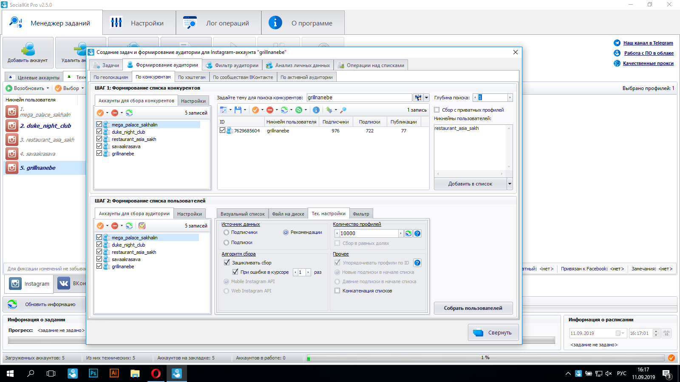Increase search depth with right arrow
Screen dimensions: 680x382
coord(510,98)
